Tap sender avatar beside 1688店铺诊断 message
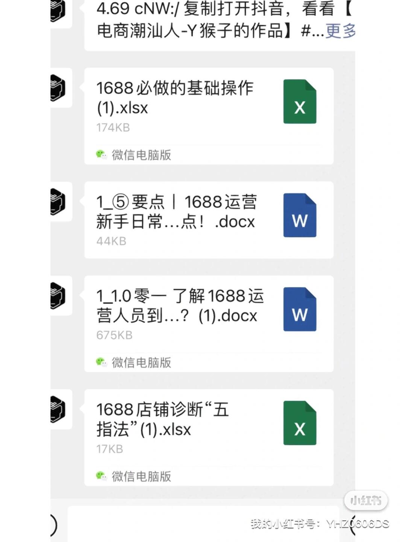Image resolution: width=406 pixels, height=542 pixels. click(60, 409)
